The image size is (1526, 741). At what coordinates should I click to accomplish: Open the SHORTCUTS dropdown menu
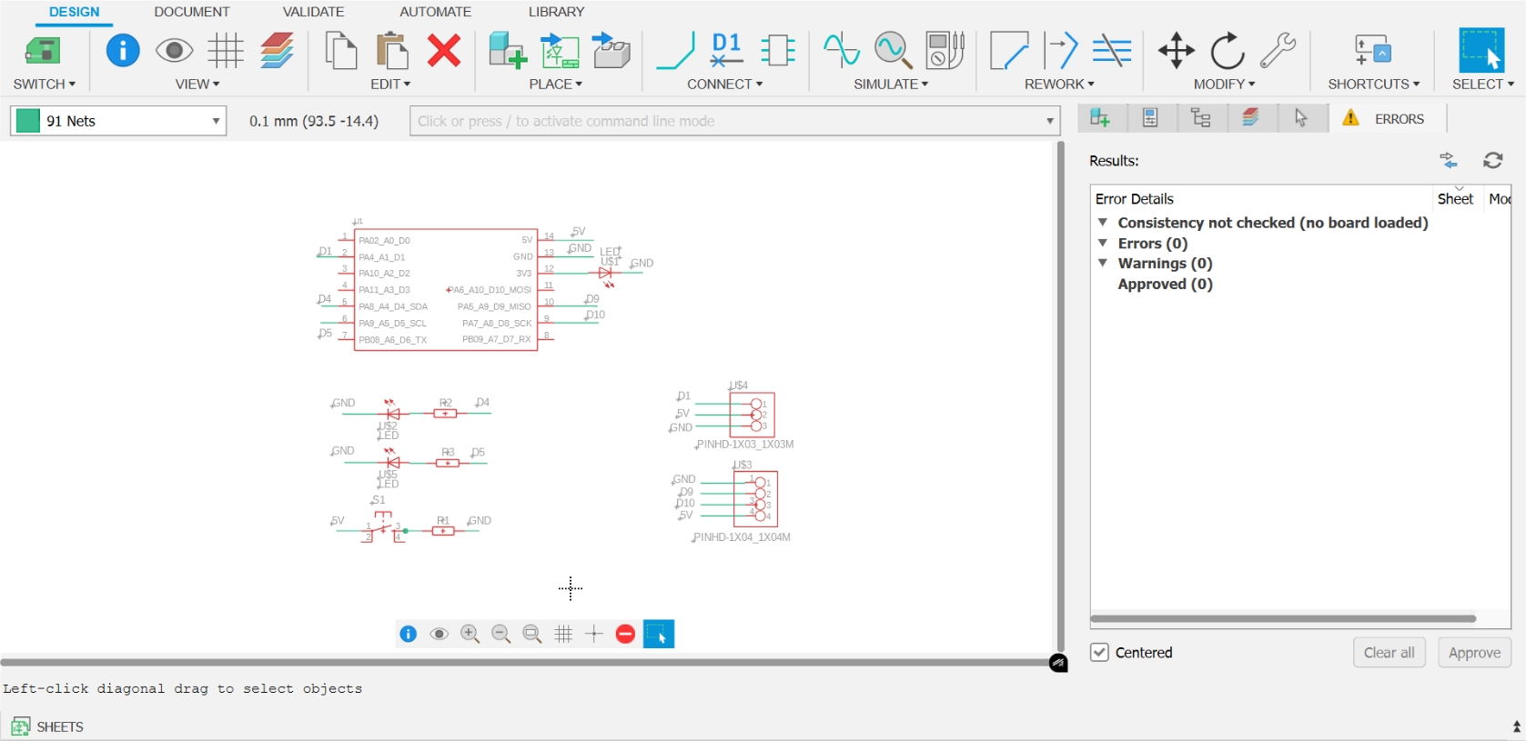(1373, 84)
